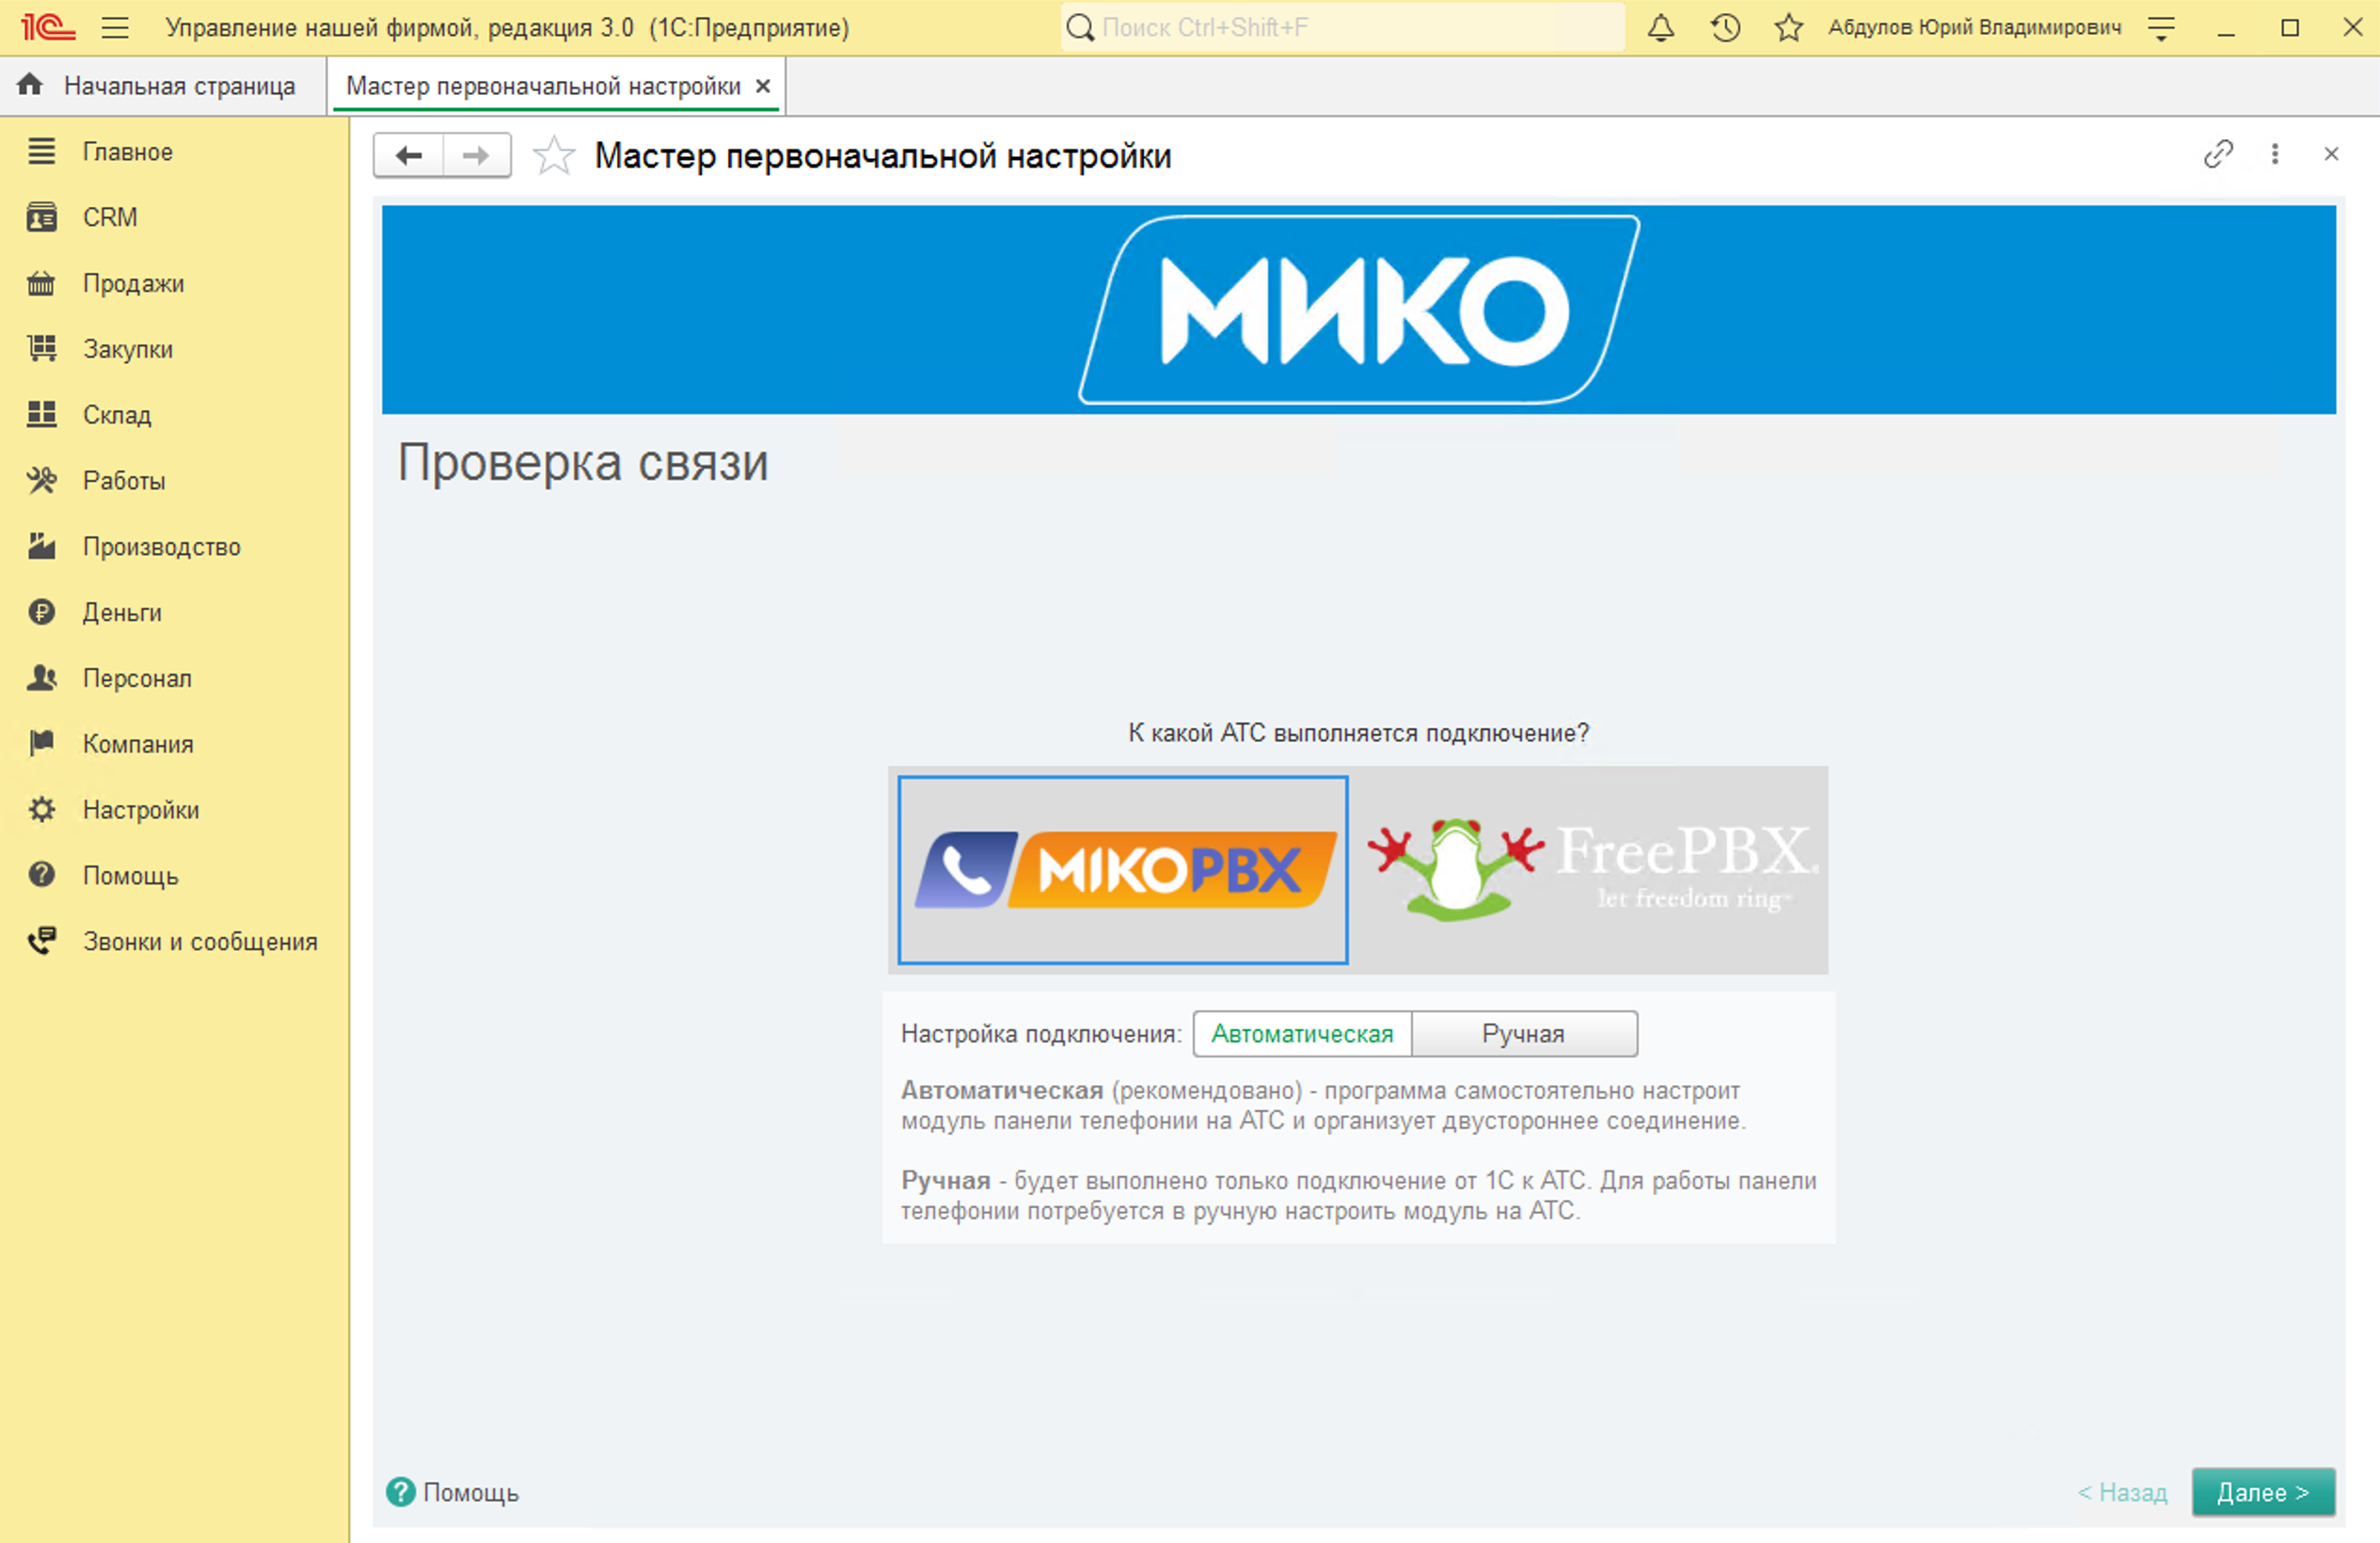Enable Автоматическая connection setup
This screenshot has height=1543, width=2380.
[x=1301, y=1034]
